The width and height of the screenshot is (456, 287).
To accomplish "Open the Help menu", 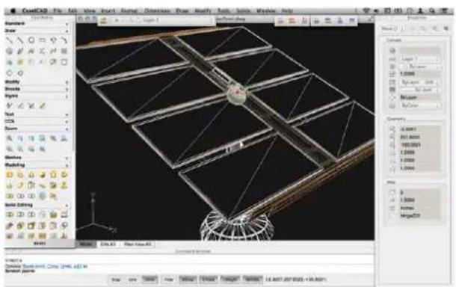I will 287,10.
